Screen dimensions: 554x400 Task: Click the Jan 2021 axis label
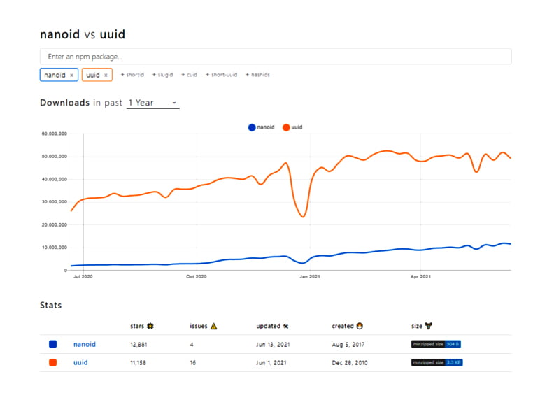click(x=309, y=277)
